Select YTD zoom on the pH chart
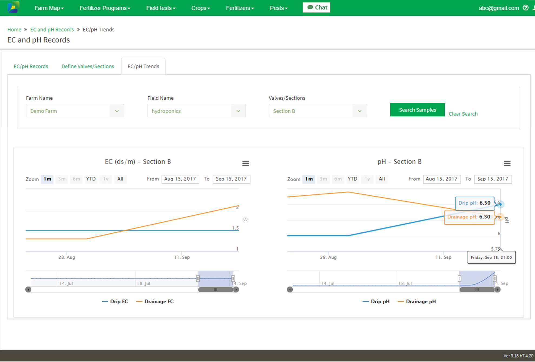Image resolution: width=535 pixels, height=362 pixels. (352, 179)
